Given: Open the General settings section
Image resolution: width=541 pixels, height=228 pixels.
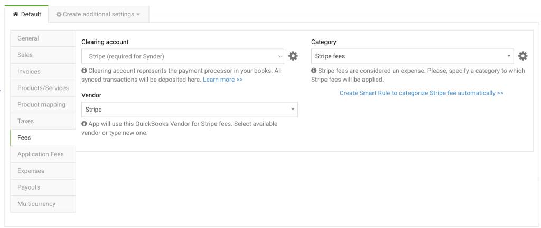Looking at the screenshot, I should 43,38.
